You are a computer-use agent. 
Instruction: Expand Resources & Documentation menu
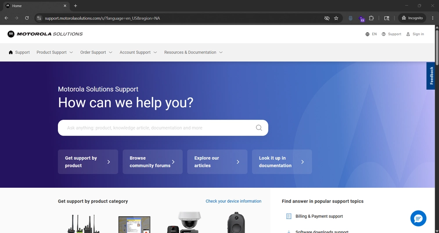pos(194,52)
